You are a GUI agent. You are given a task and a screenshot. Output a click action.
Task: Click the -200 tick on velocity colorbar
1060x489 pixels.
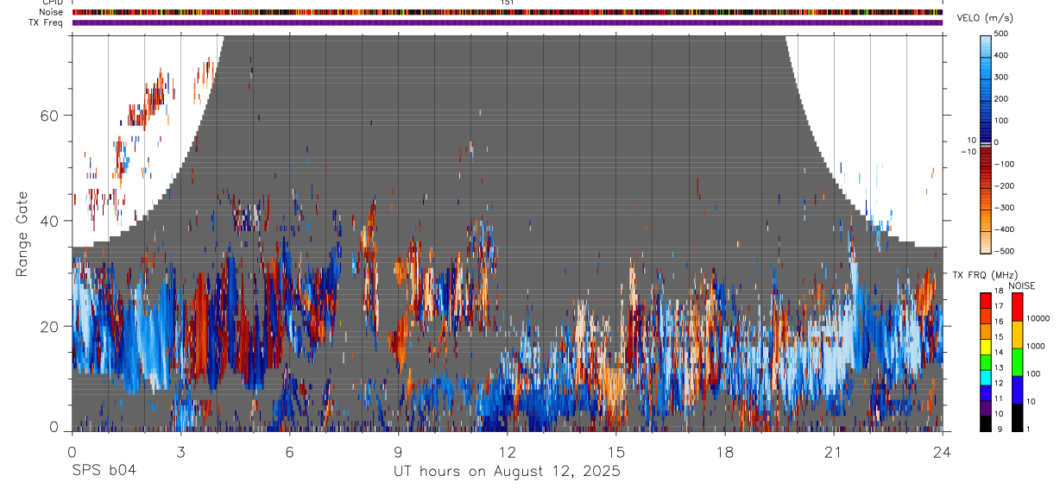[x=1006, y=186]
